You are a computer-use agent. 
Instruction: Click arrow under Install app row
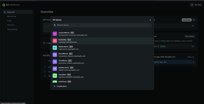point(192,26)
